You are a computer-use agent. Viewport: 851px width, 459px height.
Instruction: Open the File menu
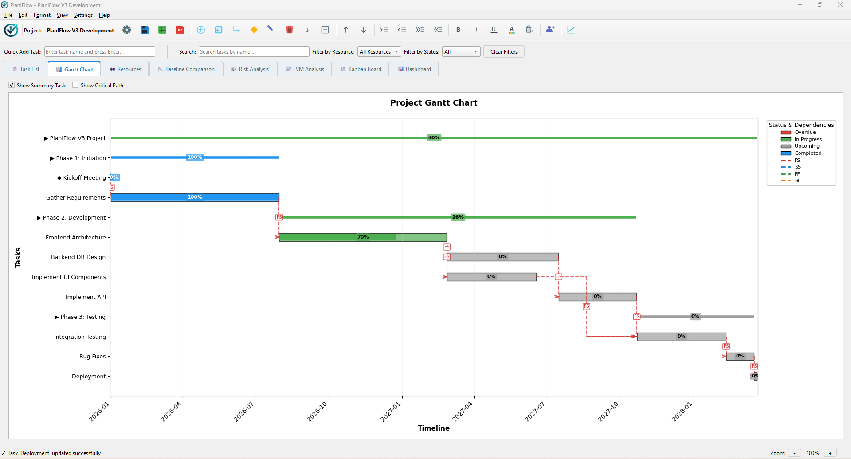tap(8, 15)
